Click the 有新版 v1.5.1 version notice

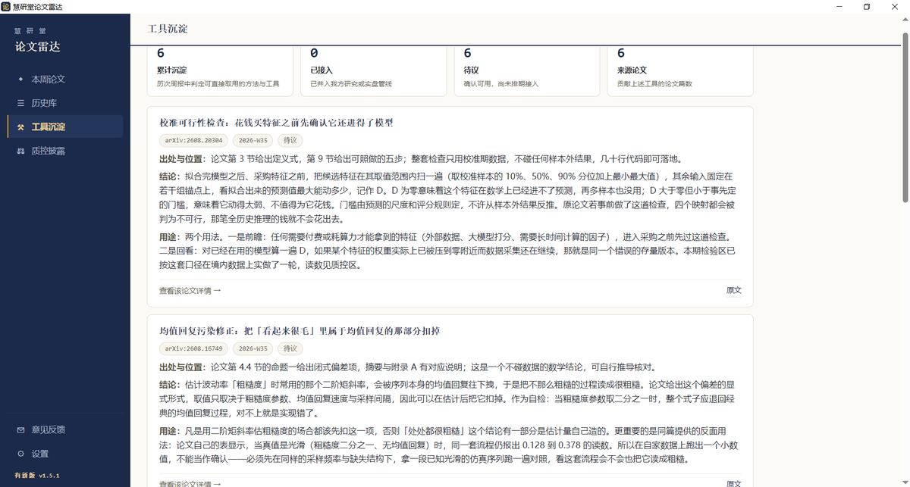[37, 476]
